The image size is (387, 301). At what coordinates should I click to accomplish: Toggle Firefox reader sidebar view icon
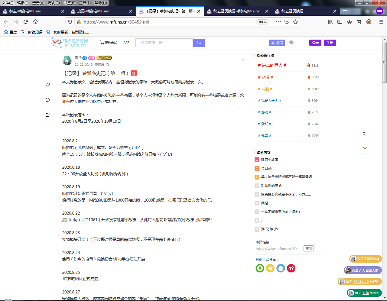point(340,22)
